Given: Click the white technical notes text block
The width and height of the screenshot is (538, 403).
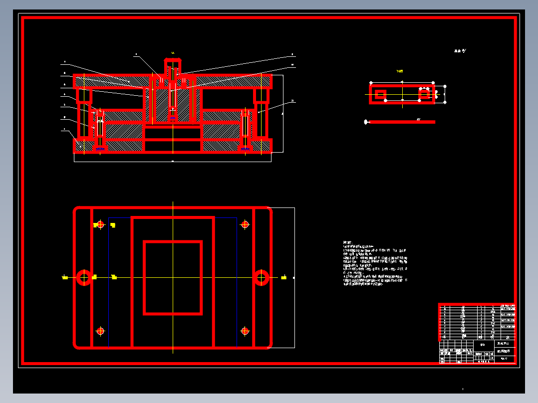Looking at the screenshot, I should tap(375, 263).
